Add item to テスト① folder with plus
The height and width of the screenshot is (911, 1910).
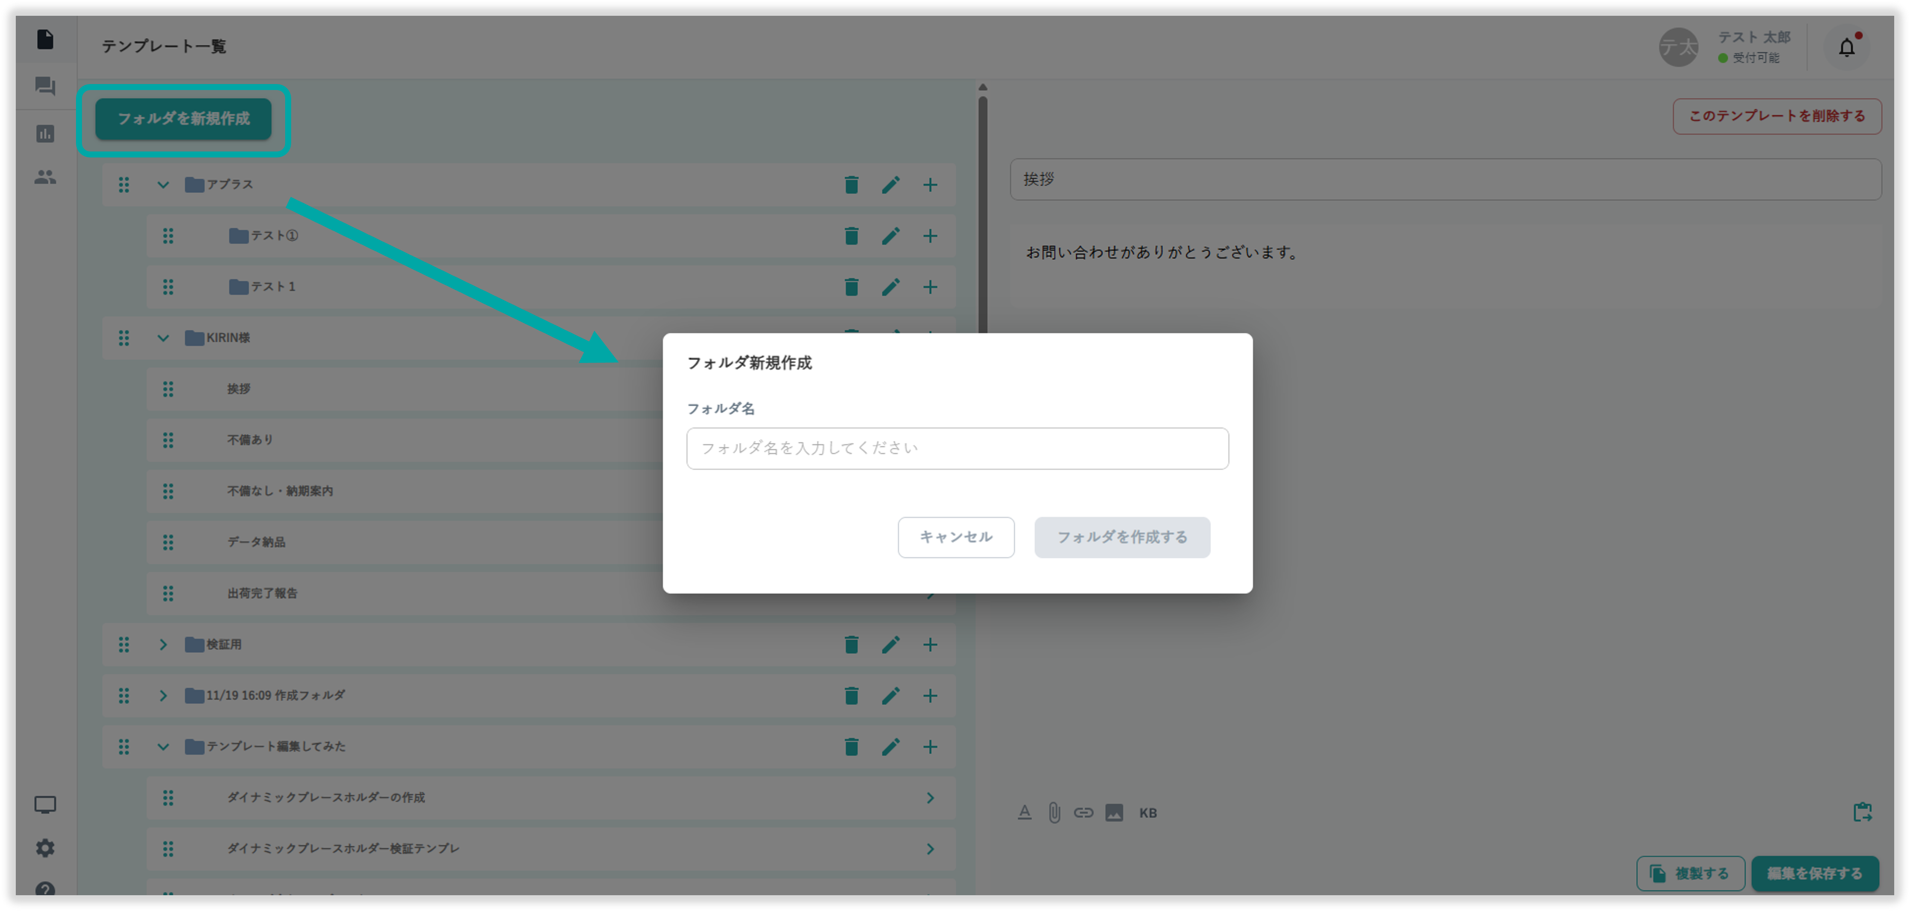(930, 236)
